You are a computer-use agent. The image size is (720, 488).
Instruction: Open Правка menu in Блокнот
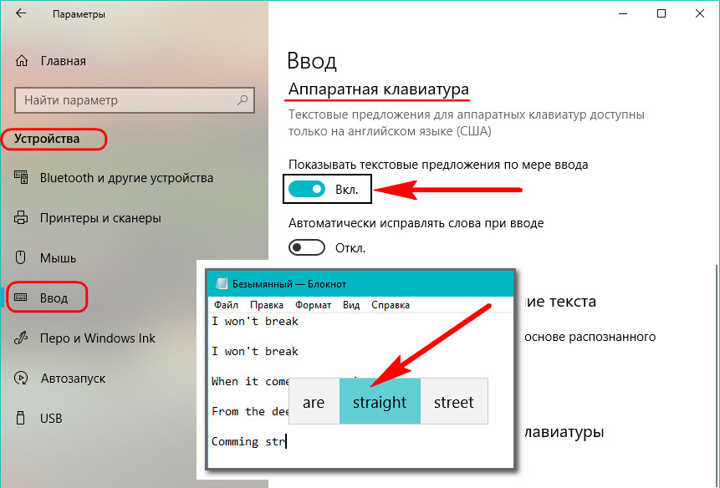point(267,305)
